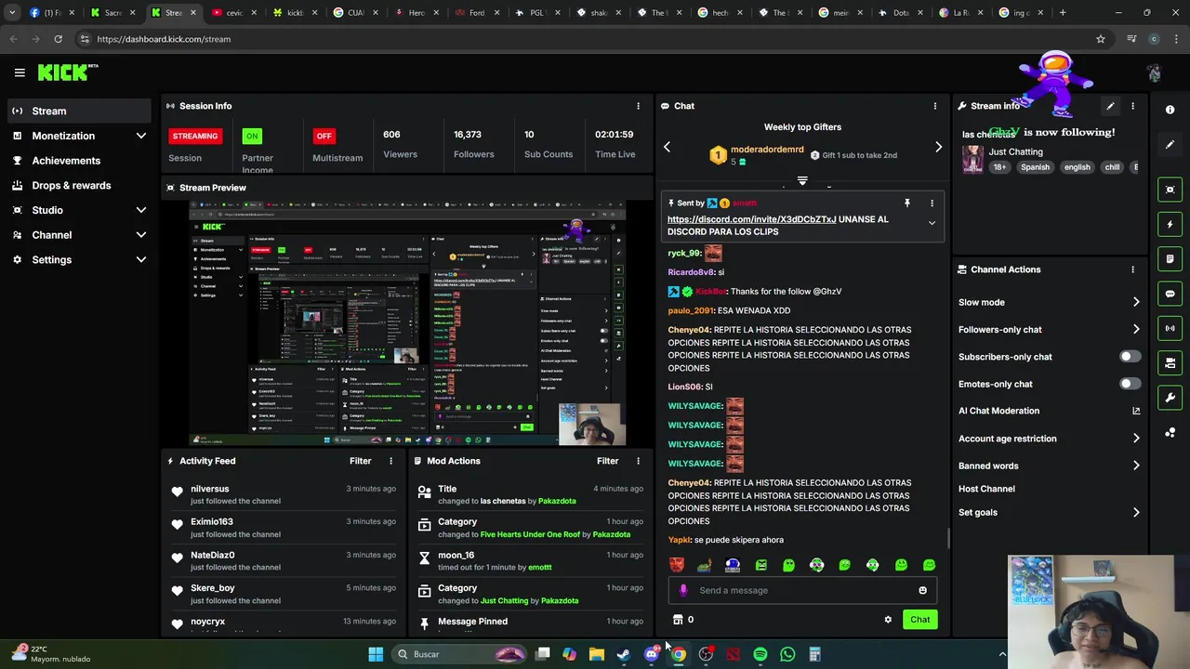
Task: Click the pencil icon in right sidebar
Action: (1170, 145)
